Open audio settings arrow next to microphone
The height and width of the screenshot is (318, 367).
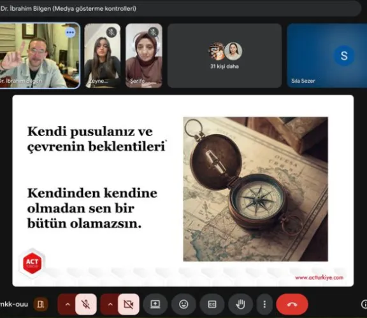coord(67,304)
